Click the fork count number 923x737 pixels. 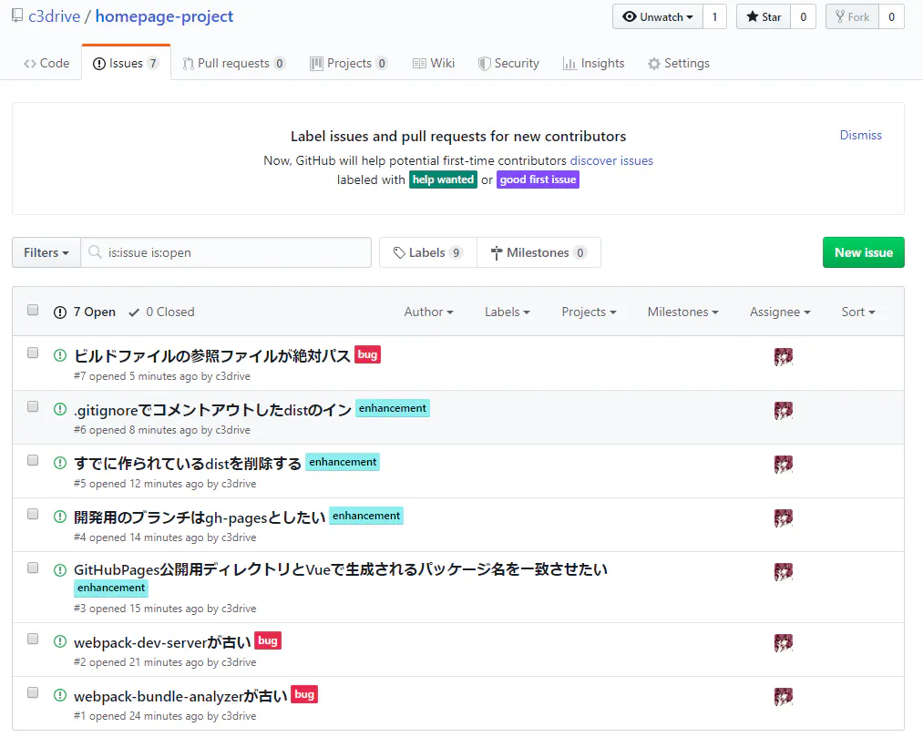pyautogui.click(x=891, y=16)
